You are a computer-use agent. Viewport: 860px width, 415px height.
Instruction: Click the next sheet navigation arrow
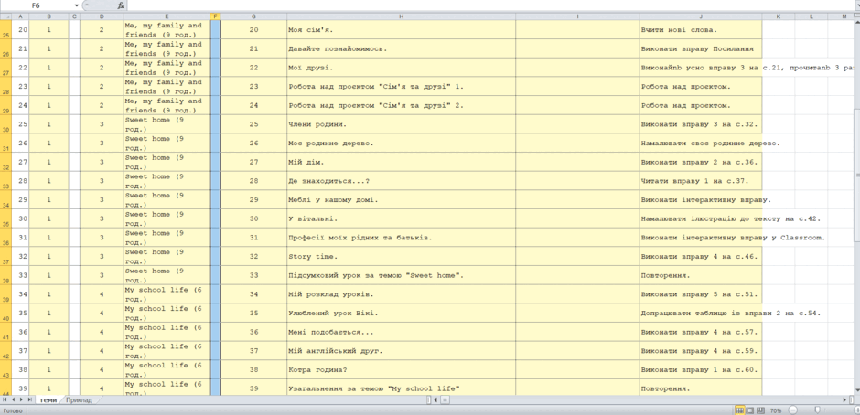(21, 400)
